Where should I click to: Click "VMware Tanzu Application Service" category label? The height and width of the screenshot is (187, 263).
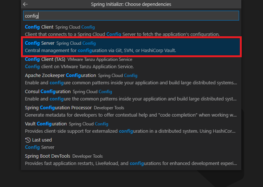pos(100,59)
